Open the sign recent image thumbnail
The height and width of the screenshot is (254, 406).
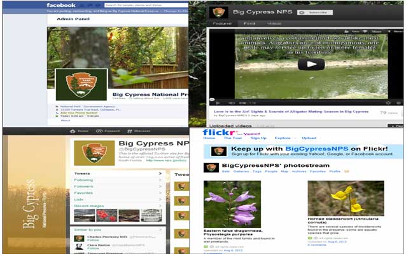tap(151, 215)
